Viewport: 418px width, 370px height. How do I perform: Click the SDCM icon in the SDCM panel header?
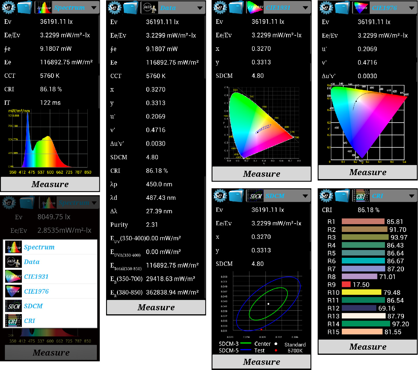pyautogui.click(x=255, y=196)
